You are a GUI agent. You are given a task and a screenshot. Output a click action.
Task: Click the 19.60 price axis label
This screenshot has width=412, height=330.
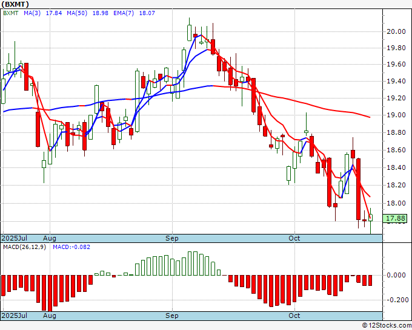396,65
